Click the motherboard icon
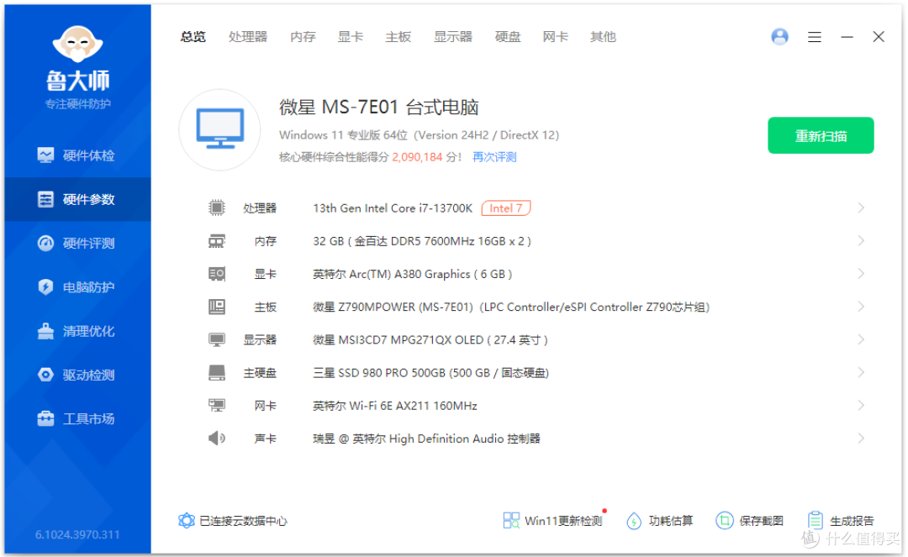The width and height of the screenshot is (908, 557). coord(217,307)
